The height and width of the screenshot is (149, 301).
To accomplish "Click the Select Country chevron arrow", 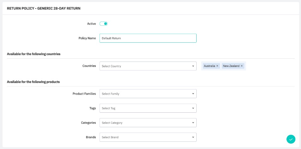I will (x=193, y=66).
